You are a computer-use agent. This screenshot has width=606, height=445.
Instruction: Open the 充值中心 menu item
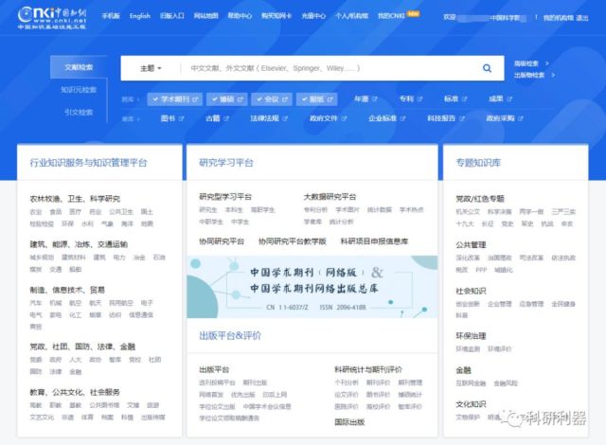point(313,16)
